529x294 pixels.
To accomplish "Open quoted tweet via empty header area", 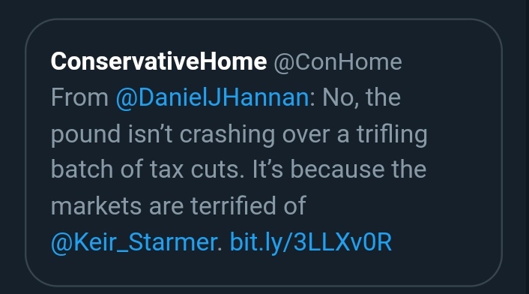I will point(449,62).
